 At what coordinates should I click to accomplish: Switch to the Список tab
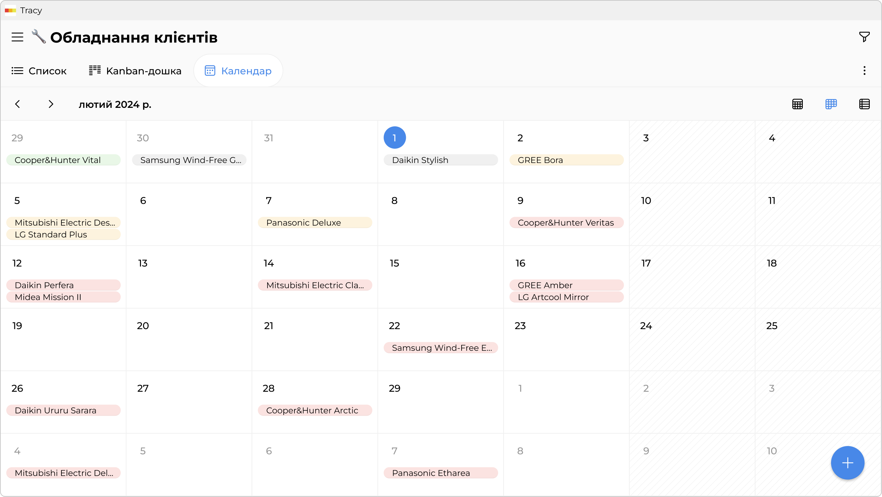(39, 71)
